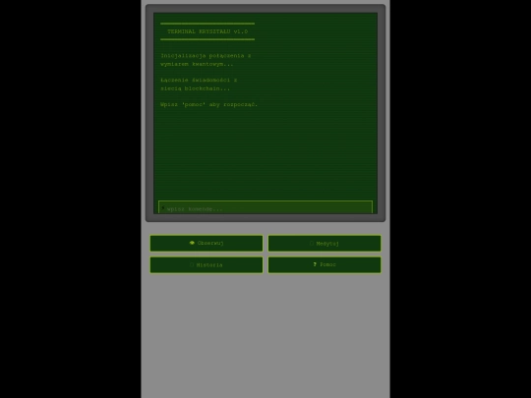Select the 'TERMINAL KRYSZTAŁU v1.0' title text
This screenshot has width=531, height=398.
(x=207, y=31)
